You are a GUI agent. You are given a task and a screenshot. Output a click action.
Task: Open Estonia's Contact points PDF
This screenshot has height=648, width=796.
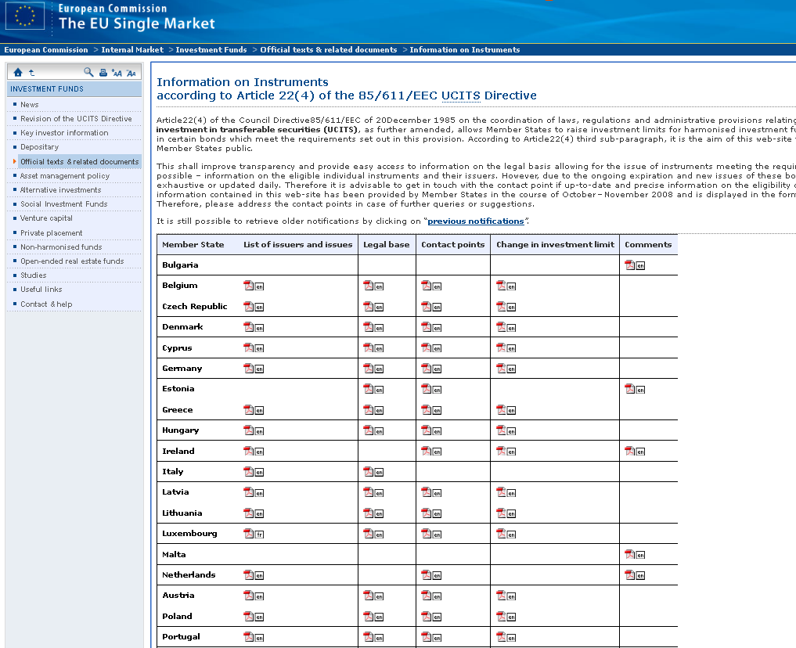coord(427,389)
